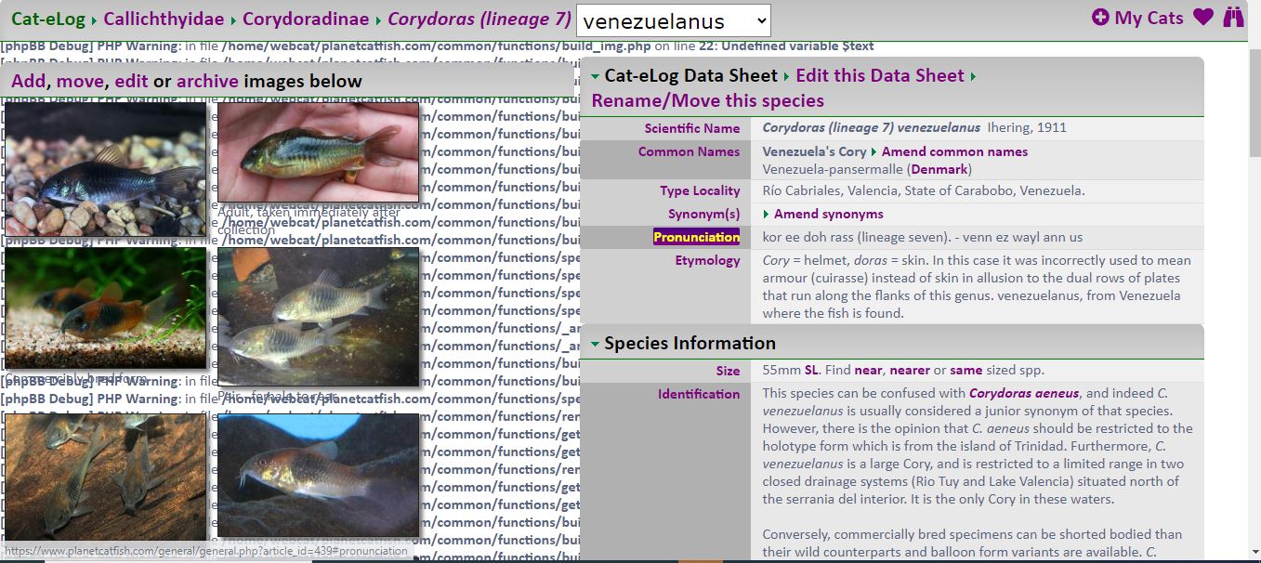Viewport: 1261px width, 563px height.
Task: Click Amend common names link
Action: [954, 152]
